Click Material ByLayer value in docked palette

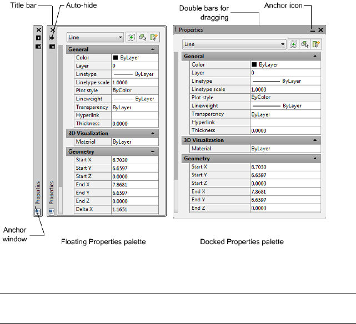(x=285, y=149)
